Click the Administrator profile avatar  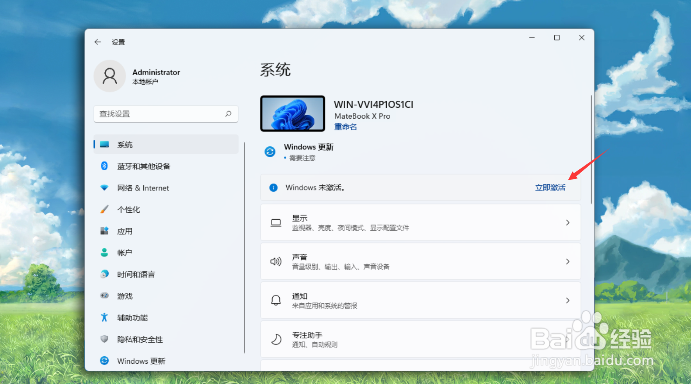pos(110,76)
